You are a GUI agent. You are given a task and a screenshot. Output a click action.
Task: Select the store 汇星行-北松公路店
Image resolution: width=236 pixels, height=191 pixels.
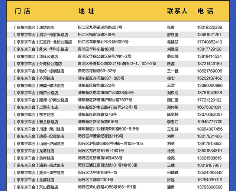coord(55,42)
